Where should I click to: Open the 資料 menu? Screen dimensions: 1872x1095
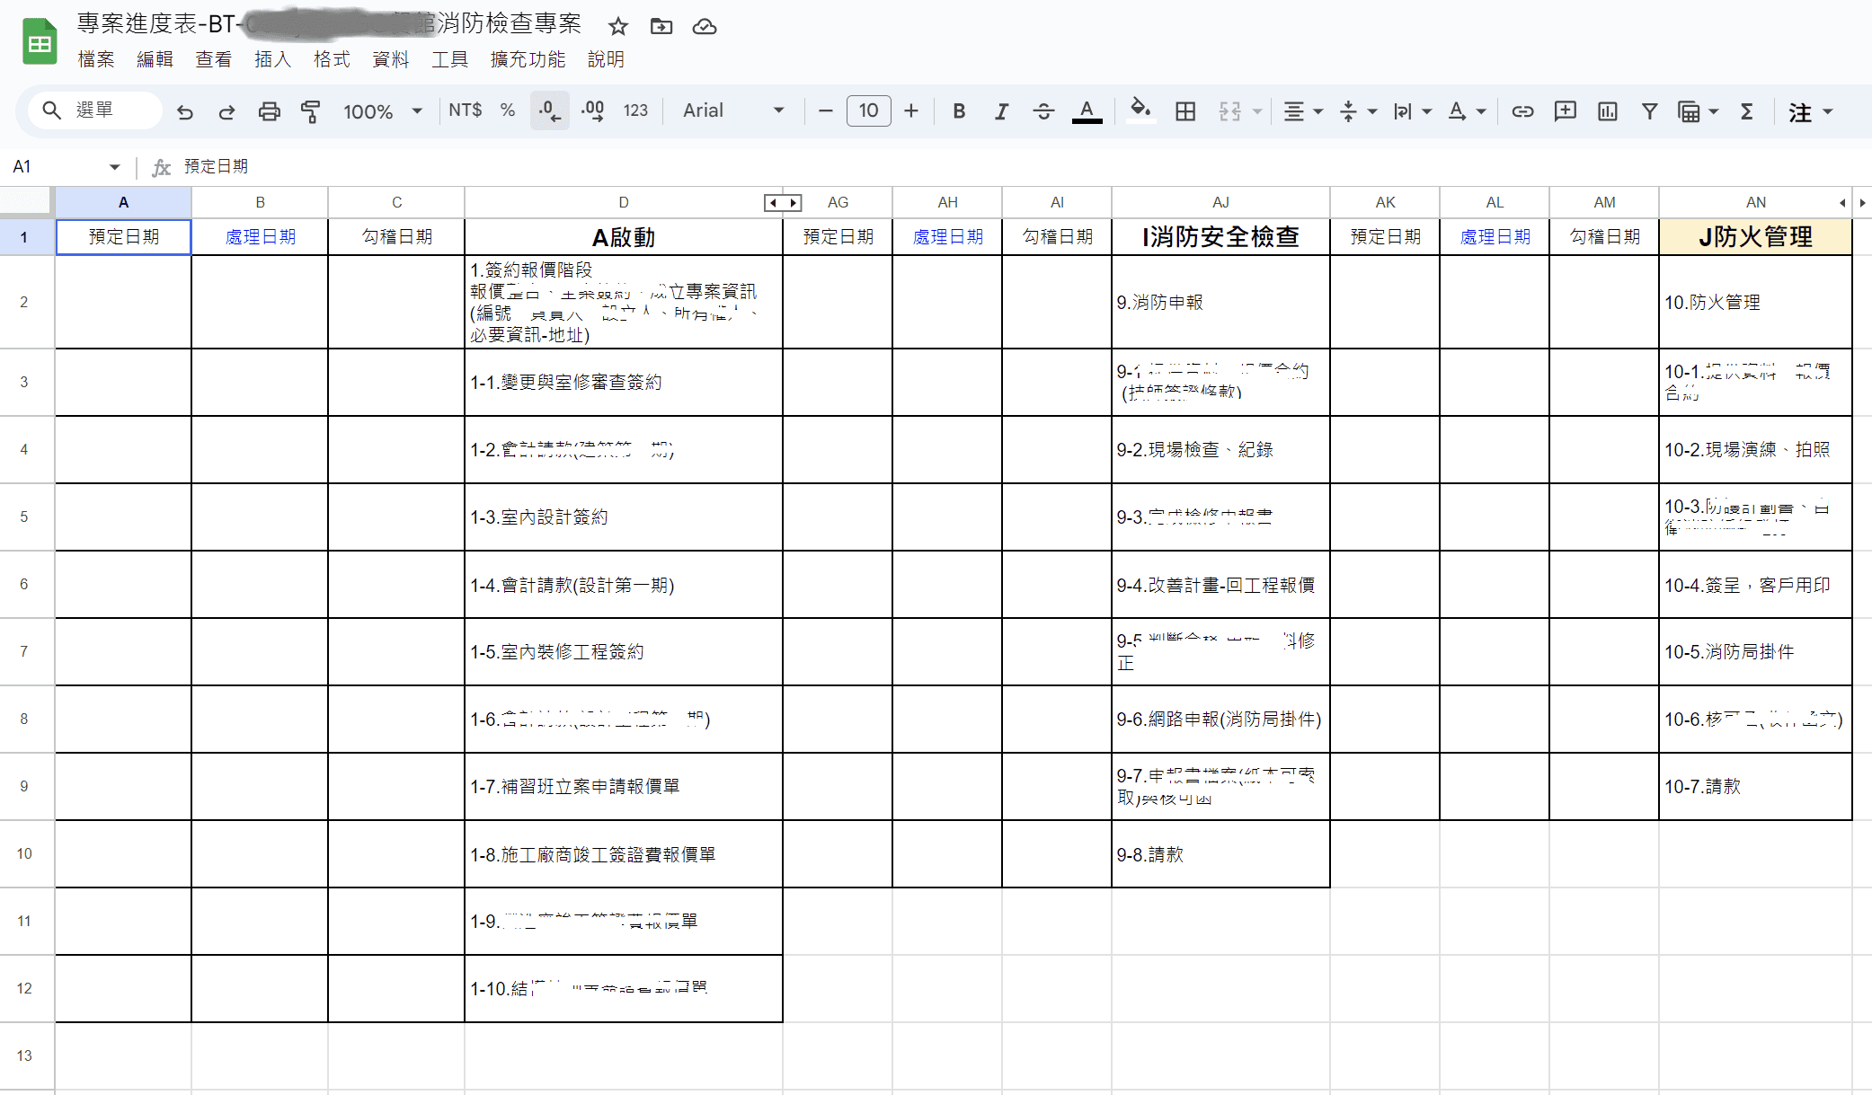point(390,59)
